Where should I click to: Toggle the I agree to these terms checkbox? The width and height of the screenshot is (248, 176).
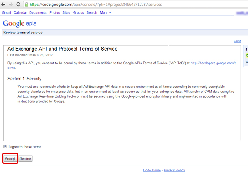click(5, 147)
